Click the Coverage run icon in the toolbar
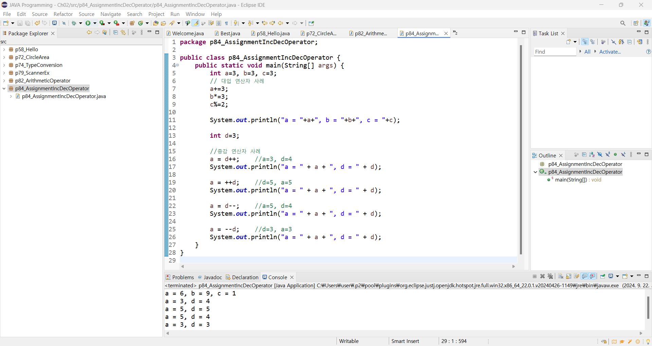Image resolution: width=652 pixels, height=346 pixels. (102, 23)
